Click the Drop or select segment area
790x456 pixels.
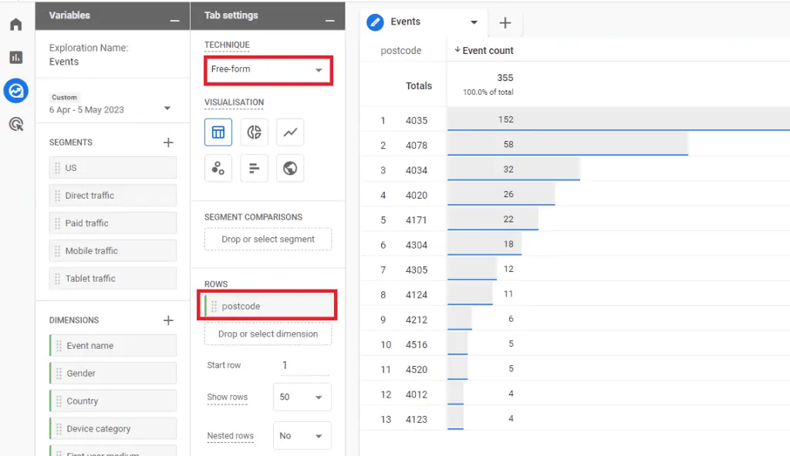point(268,240)
